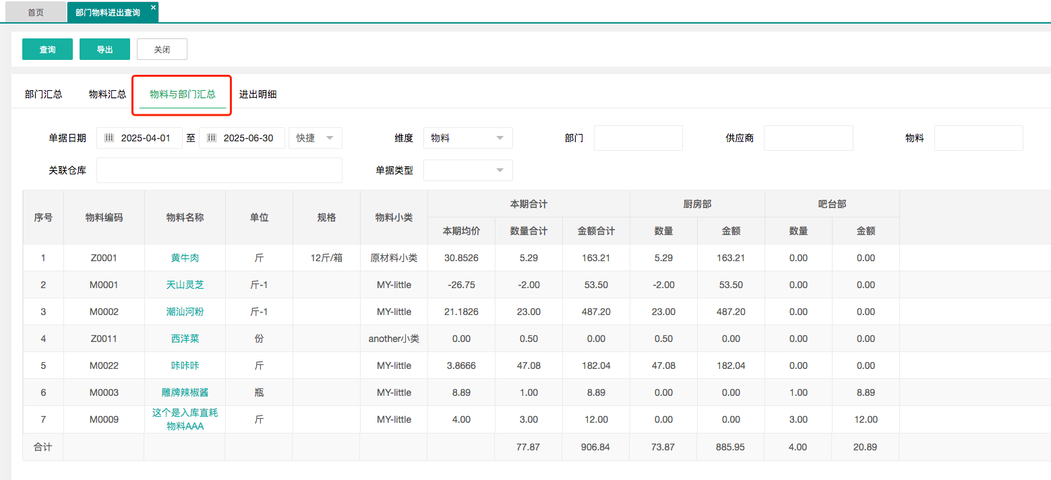This screenshot has height=480, width=1051.
Task: Click the end date calendar icon
Action: (212, 138)
